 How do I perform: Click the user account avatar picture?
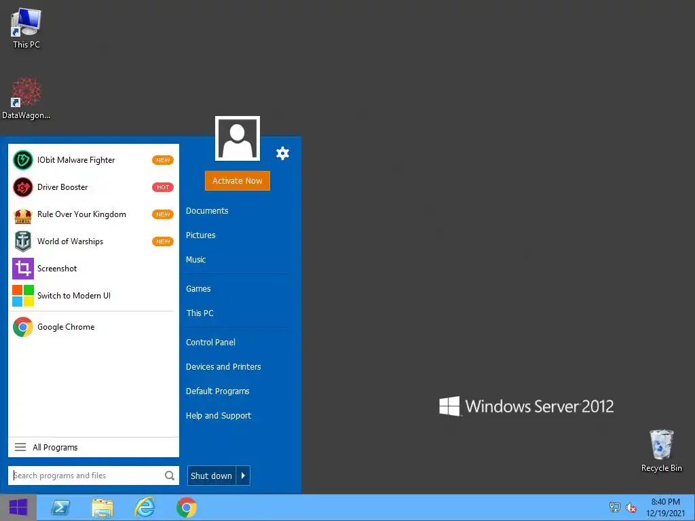238,138
